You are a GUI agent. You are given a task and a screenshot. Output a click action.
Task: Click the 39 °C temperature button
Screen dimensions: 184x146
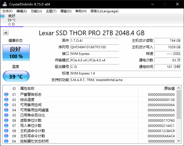point(16,76)
